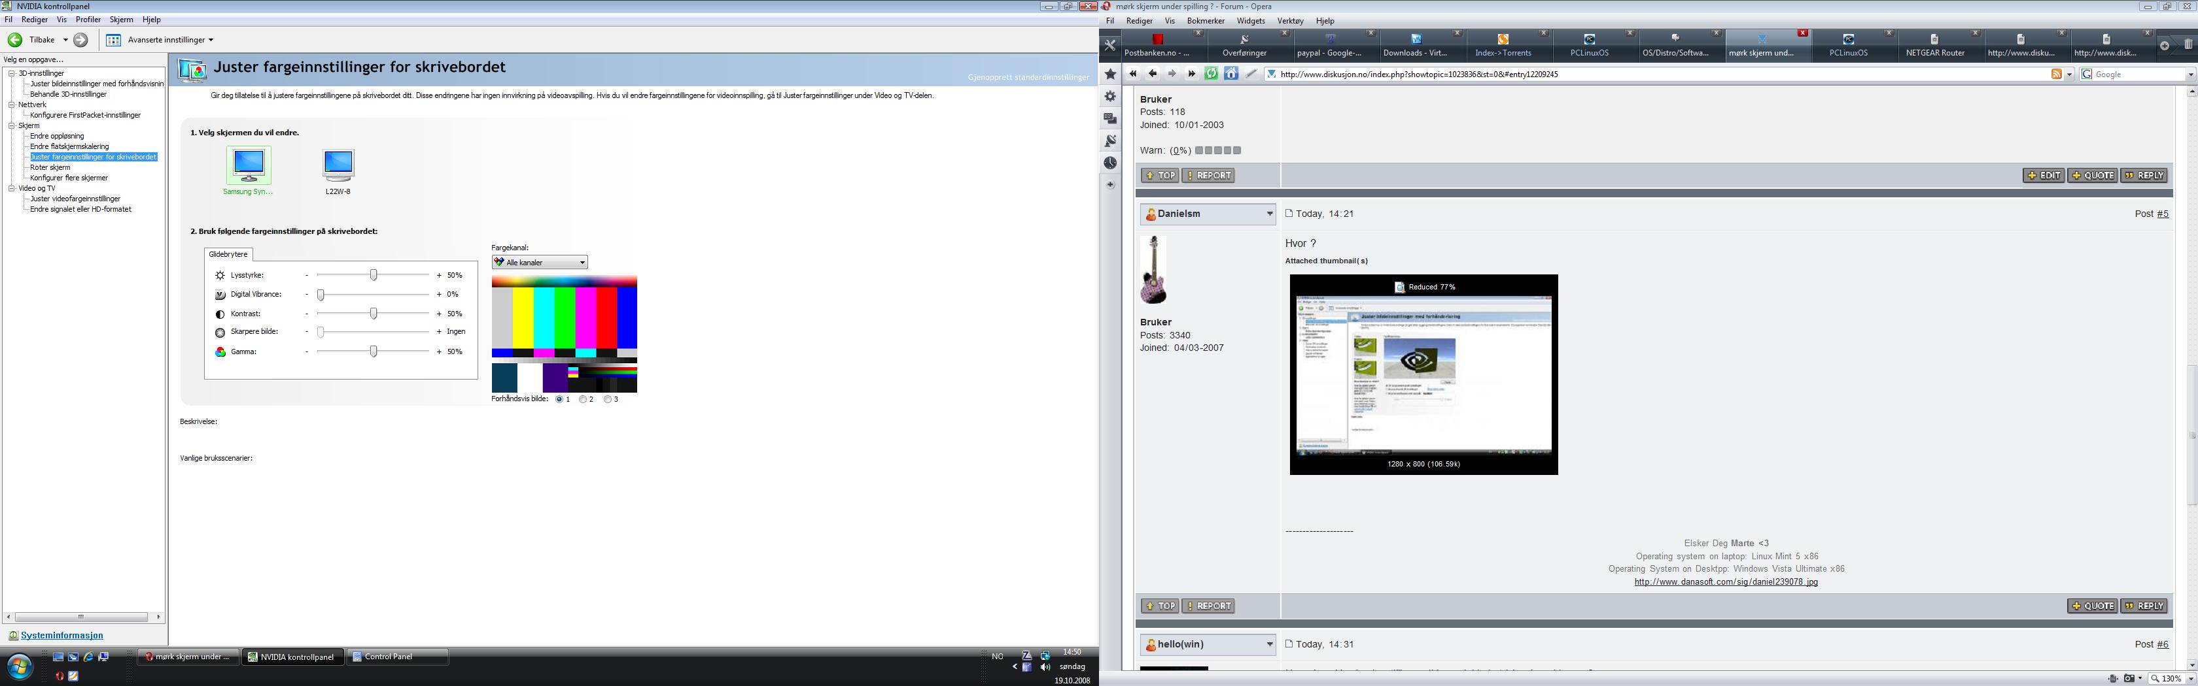
Task: Click the Lysstyrke brightness slider handle
Action: (374, 275)
